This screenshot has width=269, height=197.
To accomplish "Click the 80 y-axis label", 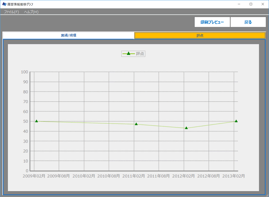I will coord(26,92).
